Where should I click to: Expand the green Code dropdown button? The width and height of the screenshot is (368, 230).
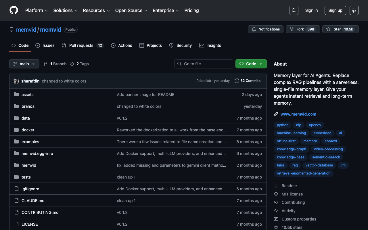tap(251, 64)
